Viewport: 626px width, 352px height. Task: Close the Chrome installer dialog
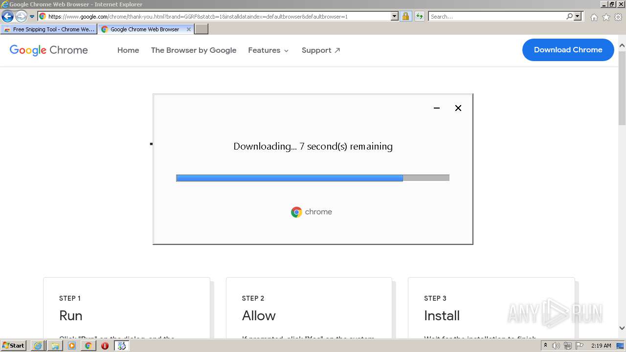(x=458, y=108)
